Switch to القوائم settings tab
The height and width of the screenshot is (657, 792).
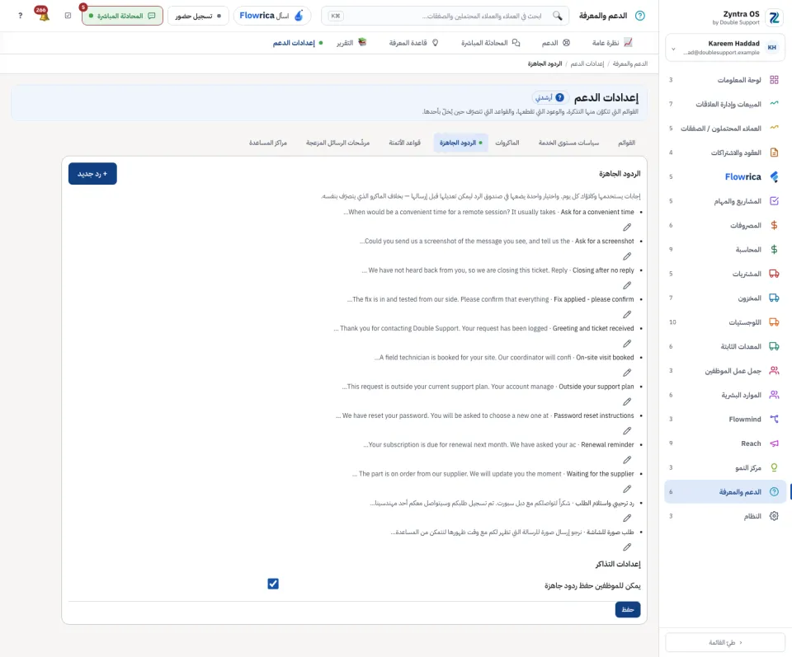(x=626, y=143)
